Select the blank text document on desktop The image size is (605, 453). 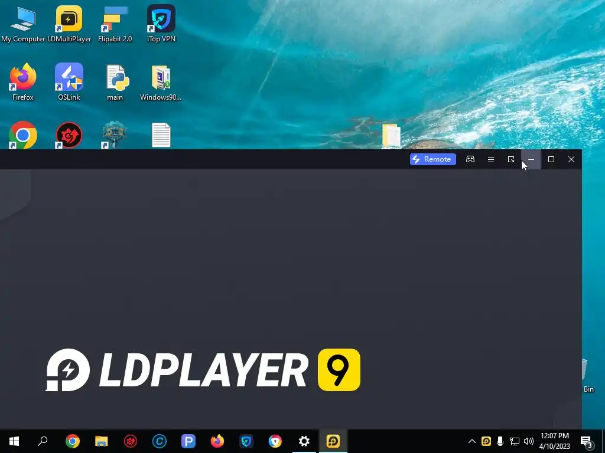point(161,135)
